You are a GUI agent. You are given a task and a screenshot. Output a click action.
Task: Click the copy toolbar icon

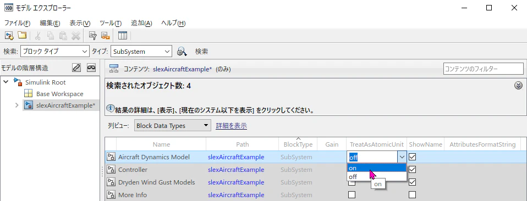coord(51,36)
